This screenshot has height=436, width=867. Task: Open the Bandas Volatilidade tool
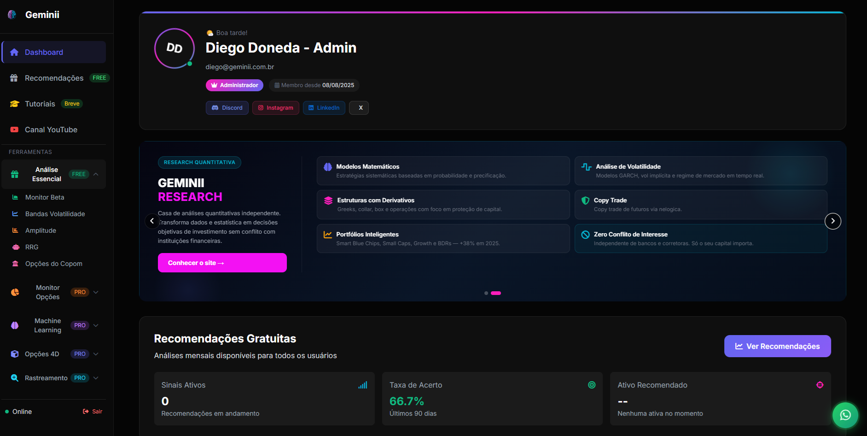point(55,214)
